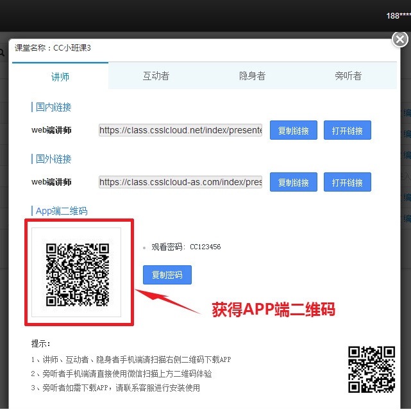Click the small APP download QR code
411x412 pixels.
(x=371, y=369)
